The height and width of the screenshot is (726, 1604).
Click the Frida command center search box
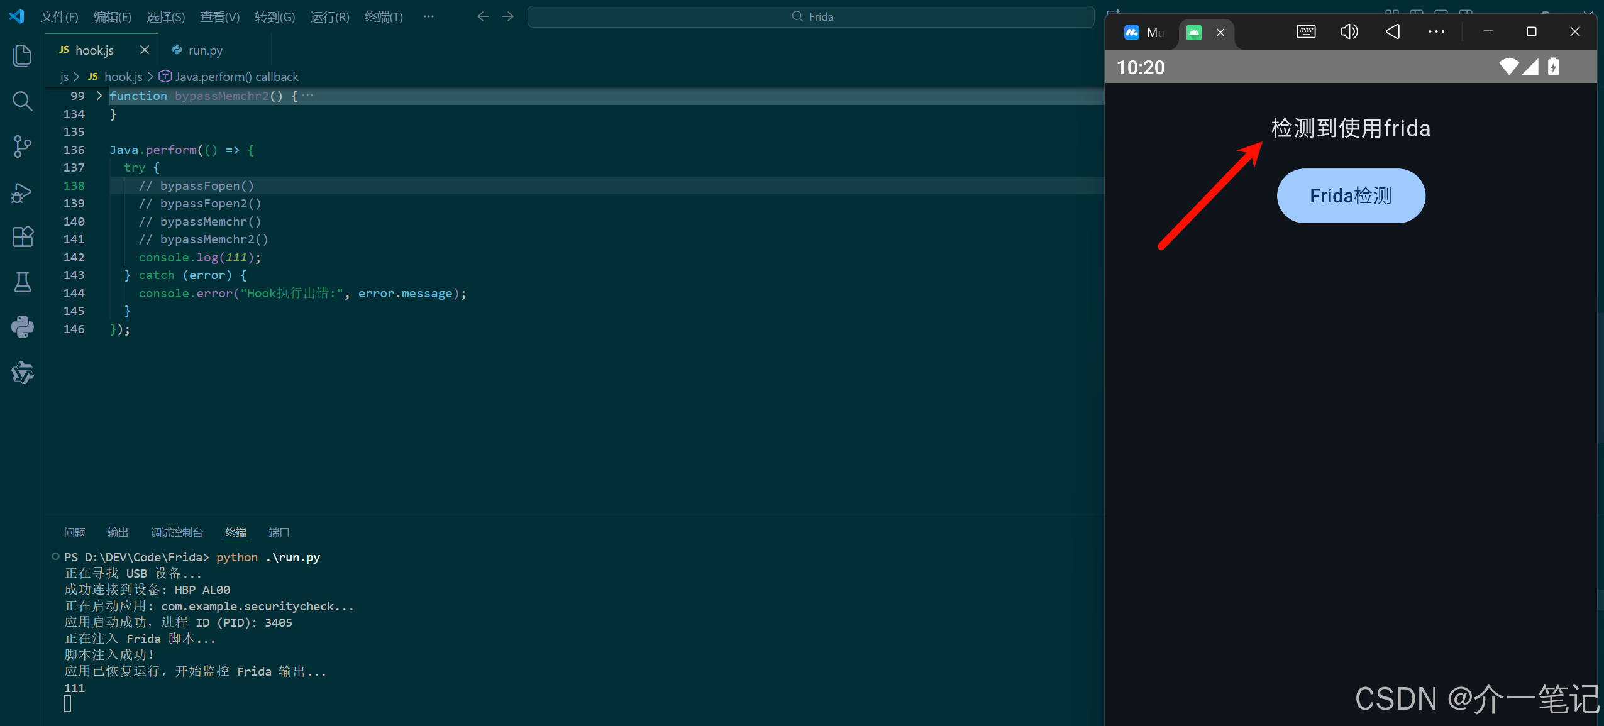811,17
